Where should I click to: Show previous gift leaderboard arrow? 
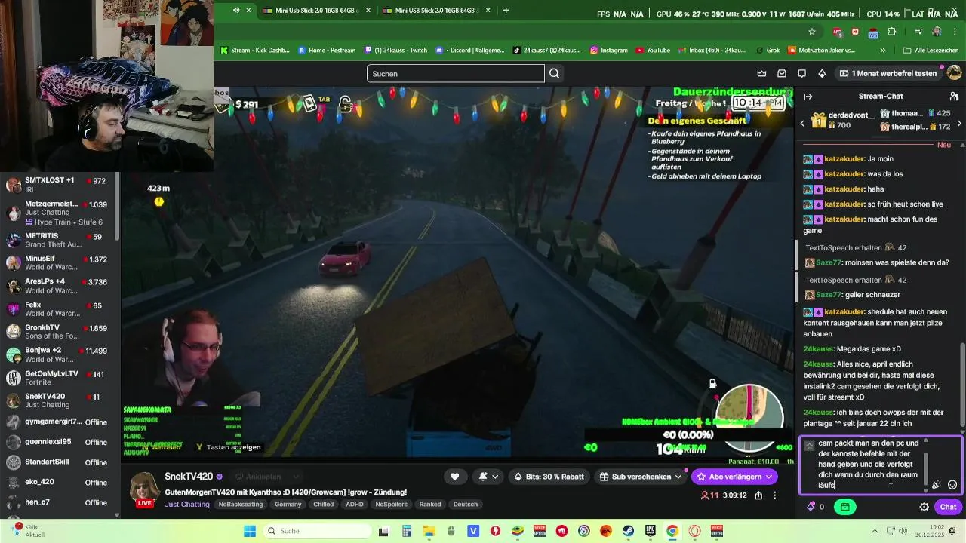coord(803,123)
